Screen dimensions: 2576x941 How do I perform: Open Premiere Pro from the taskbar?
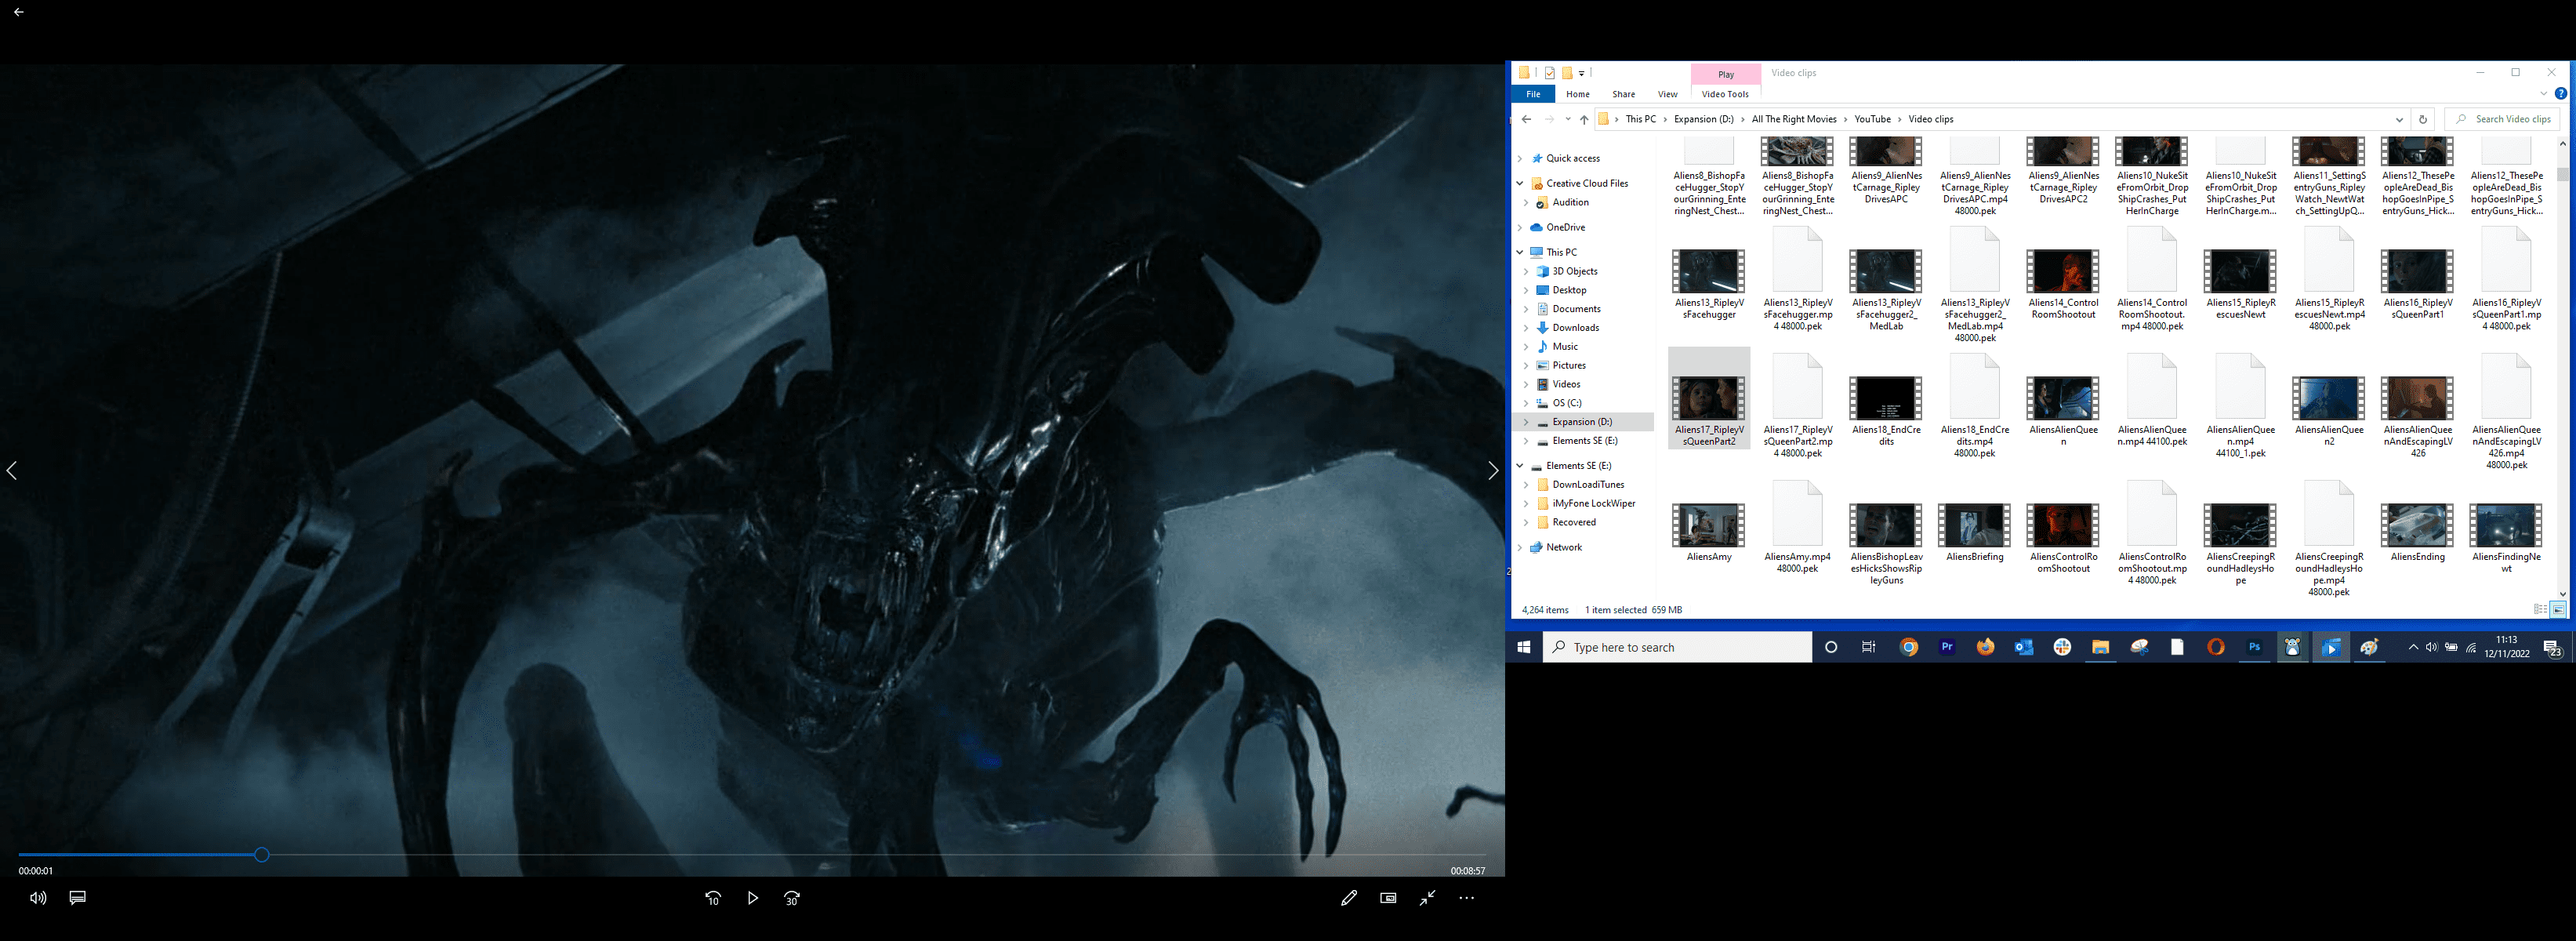tap(1947, 647)
